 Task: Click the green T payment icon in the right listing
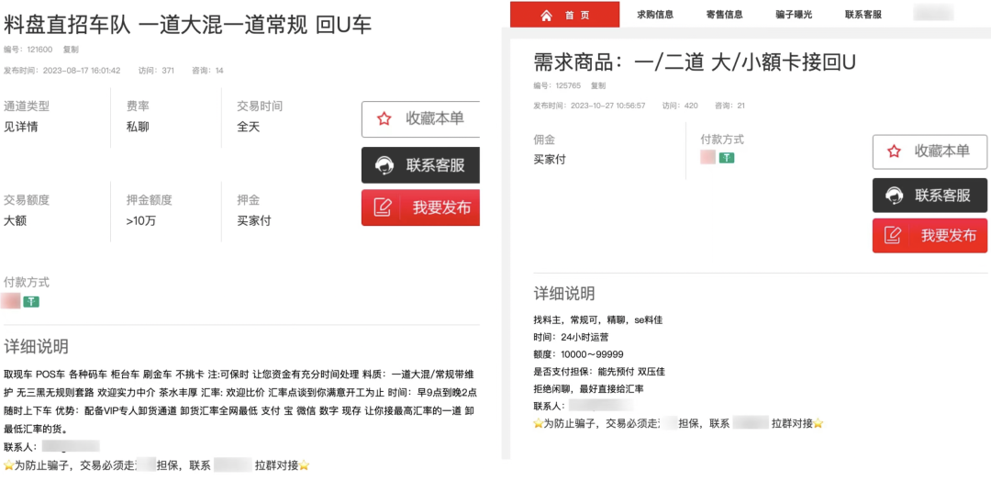point(727,158)
